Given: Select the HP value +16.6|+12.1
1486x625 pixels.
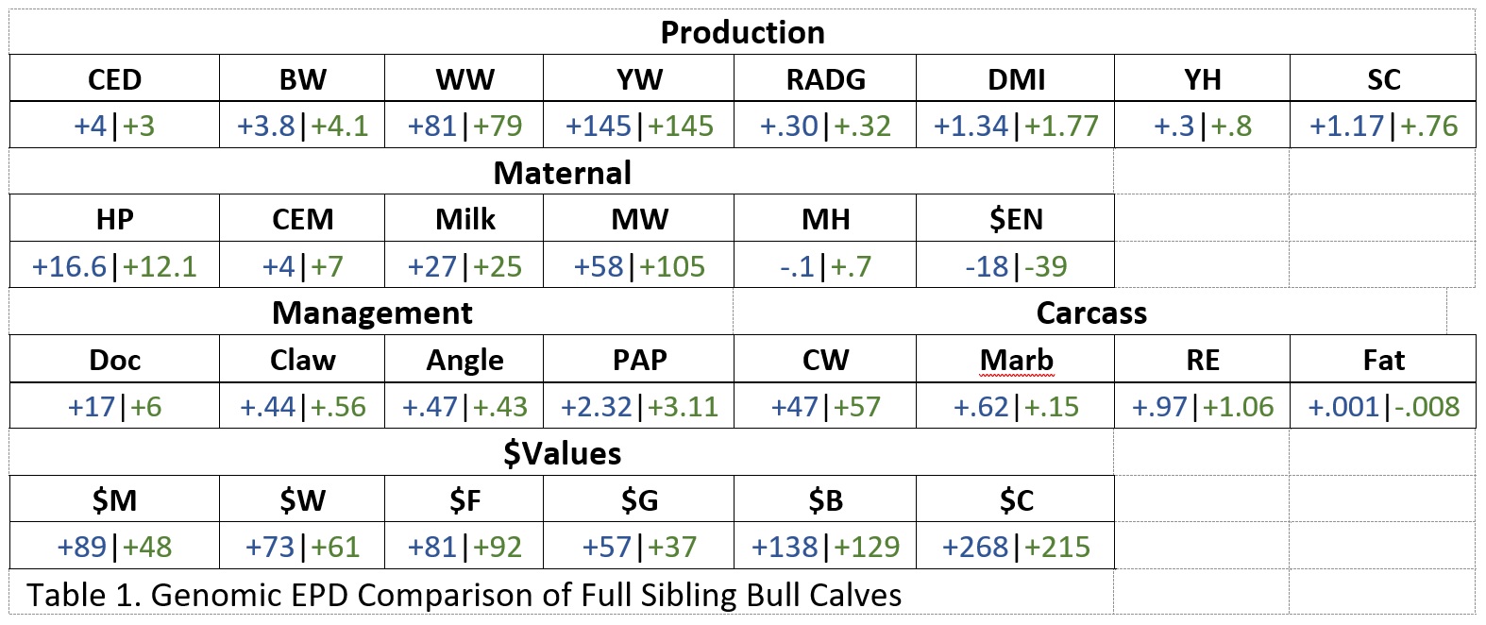Looking at the screenshot, I should (114, 266).
